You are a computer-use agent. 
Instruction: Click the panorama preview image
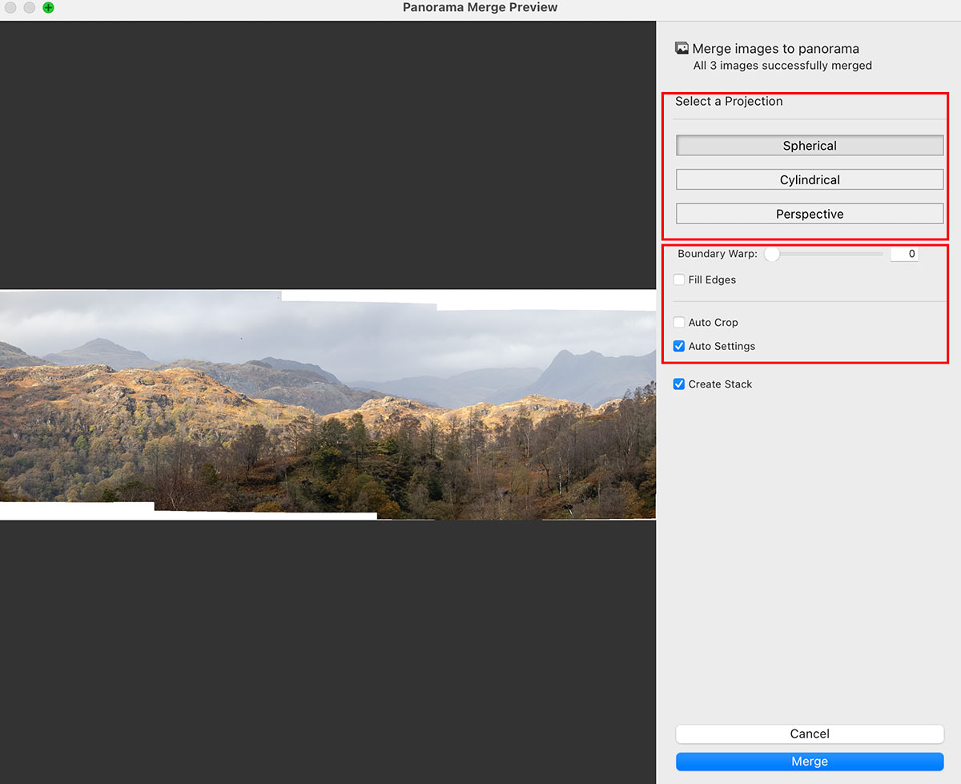[328, 404]
